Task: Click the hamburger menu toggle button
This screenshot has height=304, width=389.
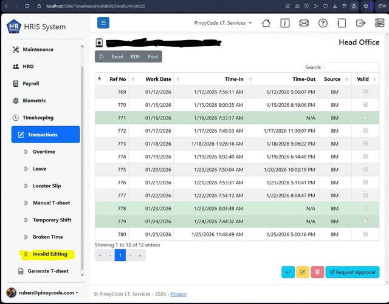Action: click(103, 23)
